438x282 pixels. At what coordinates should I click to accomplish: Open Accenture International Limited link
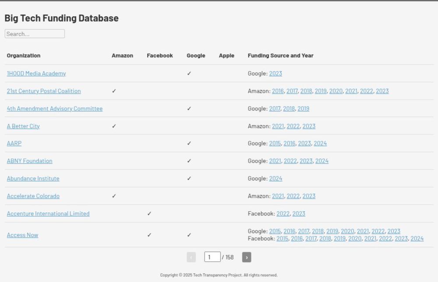coord(48,214)
